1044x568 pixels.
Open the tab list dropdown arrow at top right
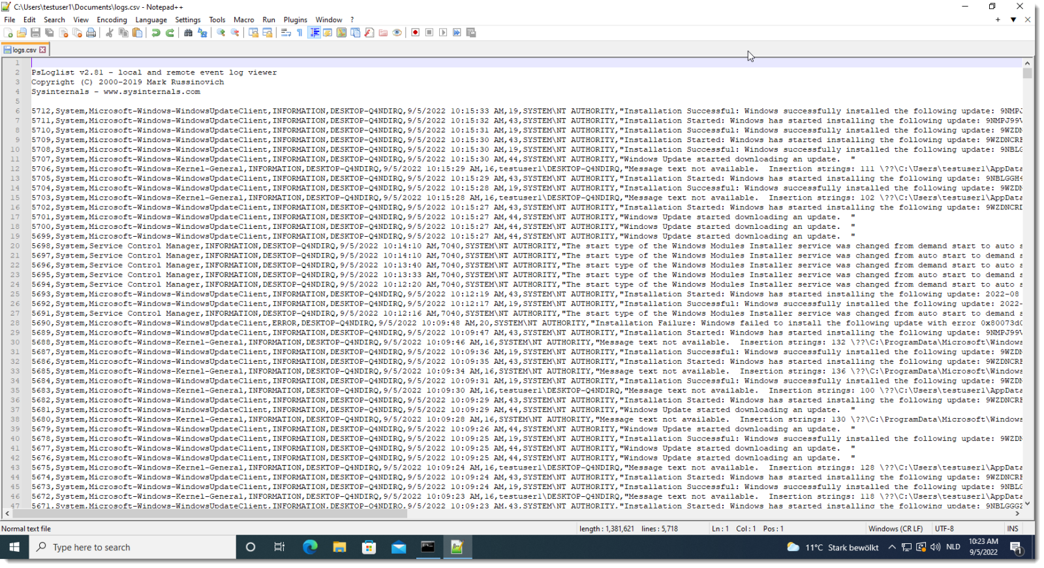pos(1013,20)
